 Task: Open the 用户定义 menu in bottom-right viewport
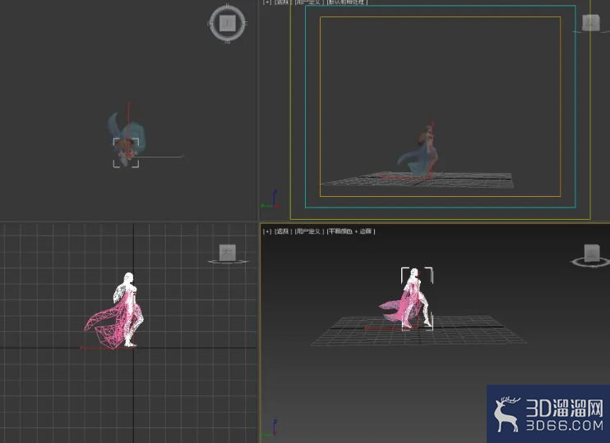309,231
